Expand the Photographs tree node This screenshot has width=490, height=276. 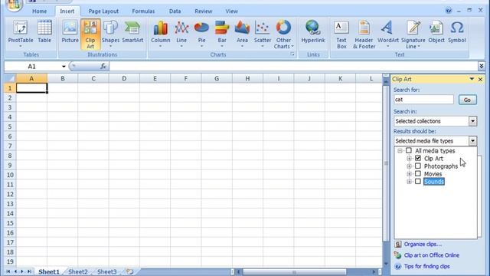pos(409,166)
